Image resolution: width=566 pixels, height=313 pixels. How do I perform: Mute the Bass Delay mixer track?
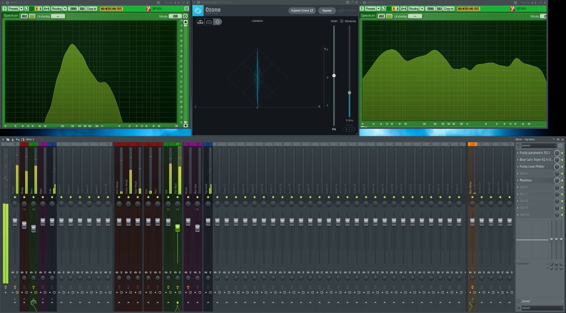472,197
